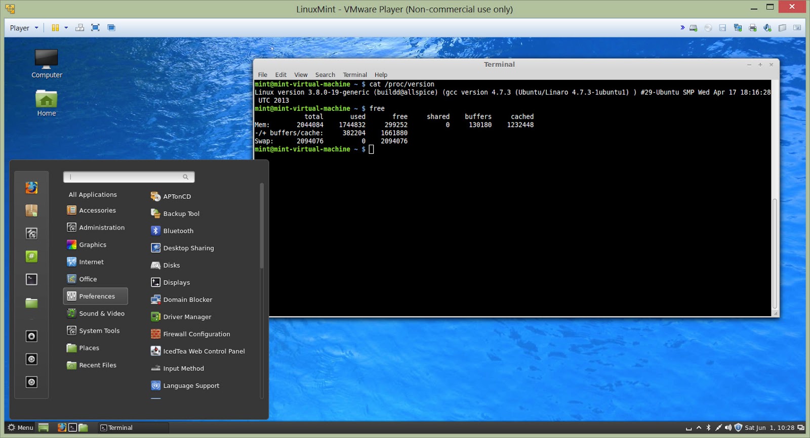Open Software Manager from the favorites sidebar
This screenshot has height=438, width=810.
(x=31, y=210)
